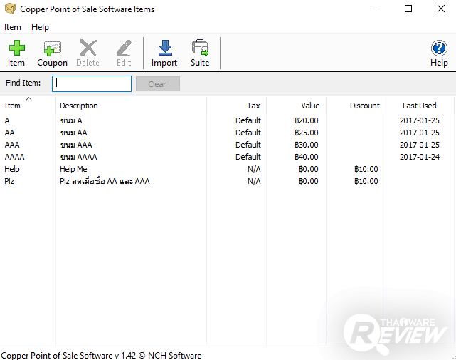
Task: Click the Last Used date in row A
Action: (x=420, y=120)
